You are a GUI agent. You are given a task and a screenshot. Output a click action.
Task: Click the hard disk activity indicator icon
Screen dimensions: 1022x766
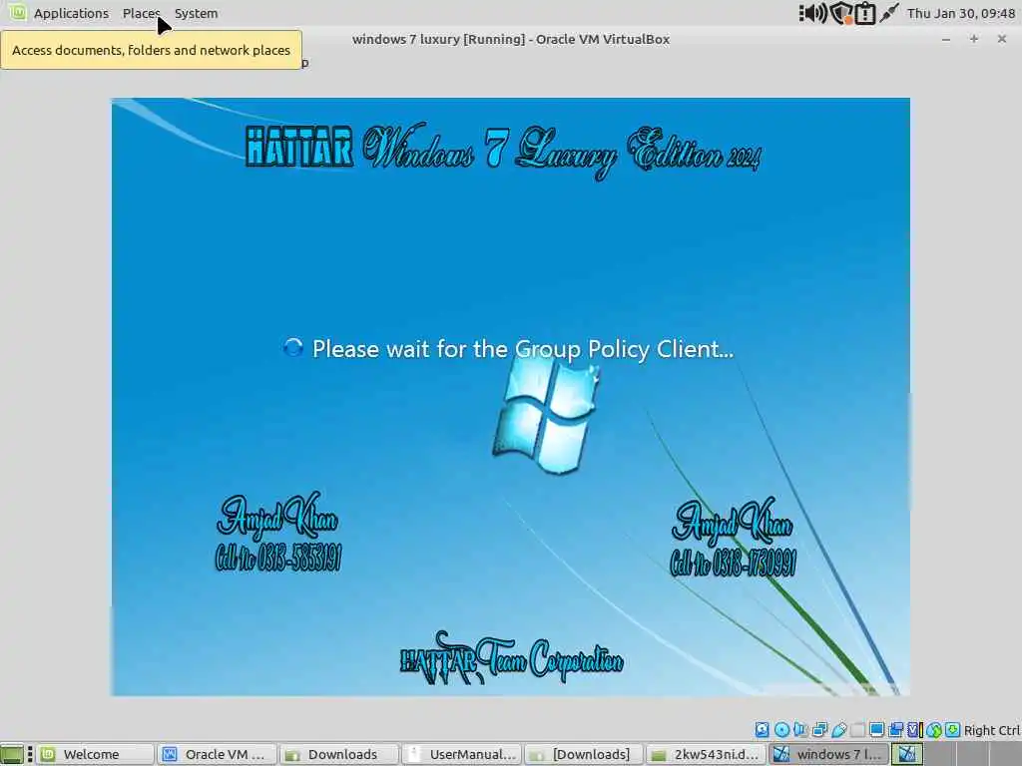[762, 729]
